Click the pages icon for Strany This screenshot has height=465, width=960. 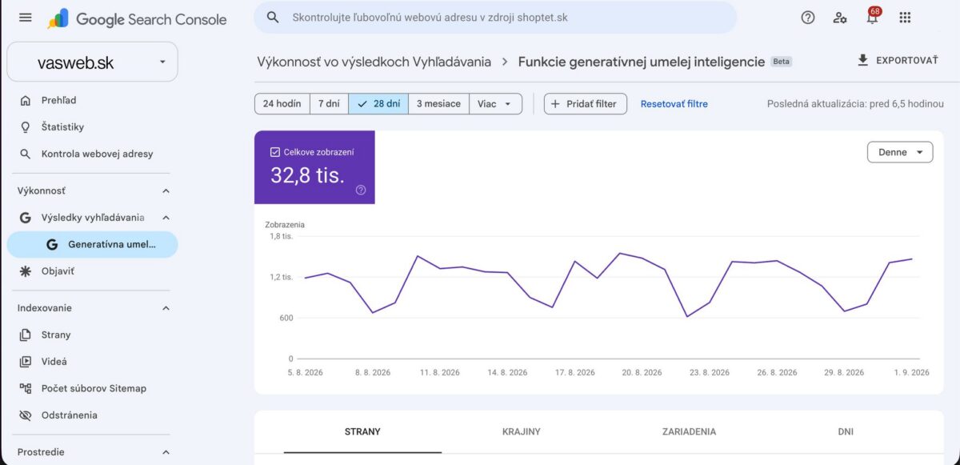pos(26,335)
